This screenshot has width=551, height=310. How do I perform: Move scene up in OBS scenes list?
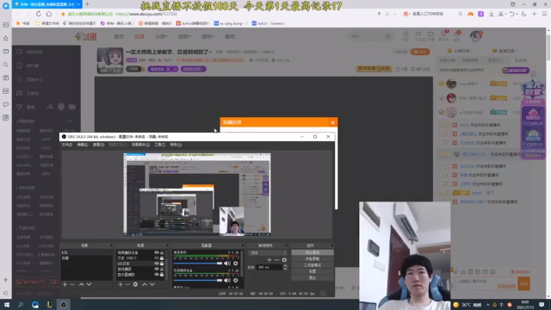coord(81,284)
